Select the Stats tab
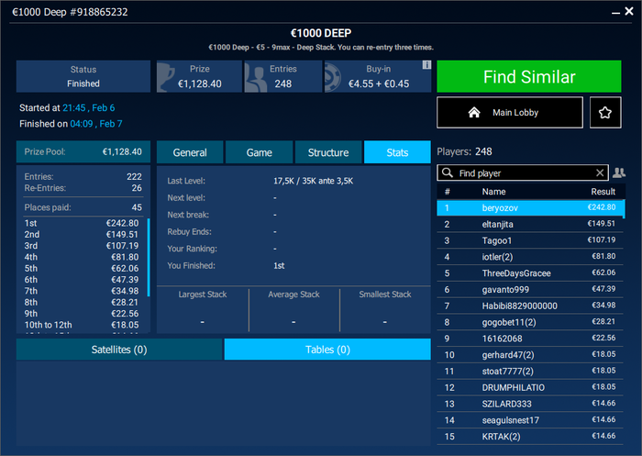Screen dimensions: 642x456 click(x=397, y=152)
